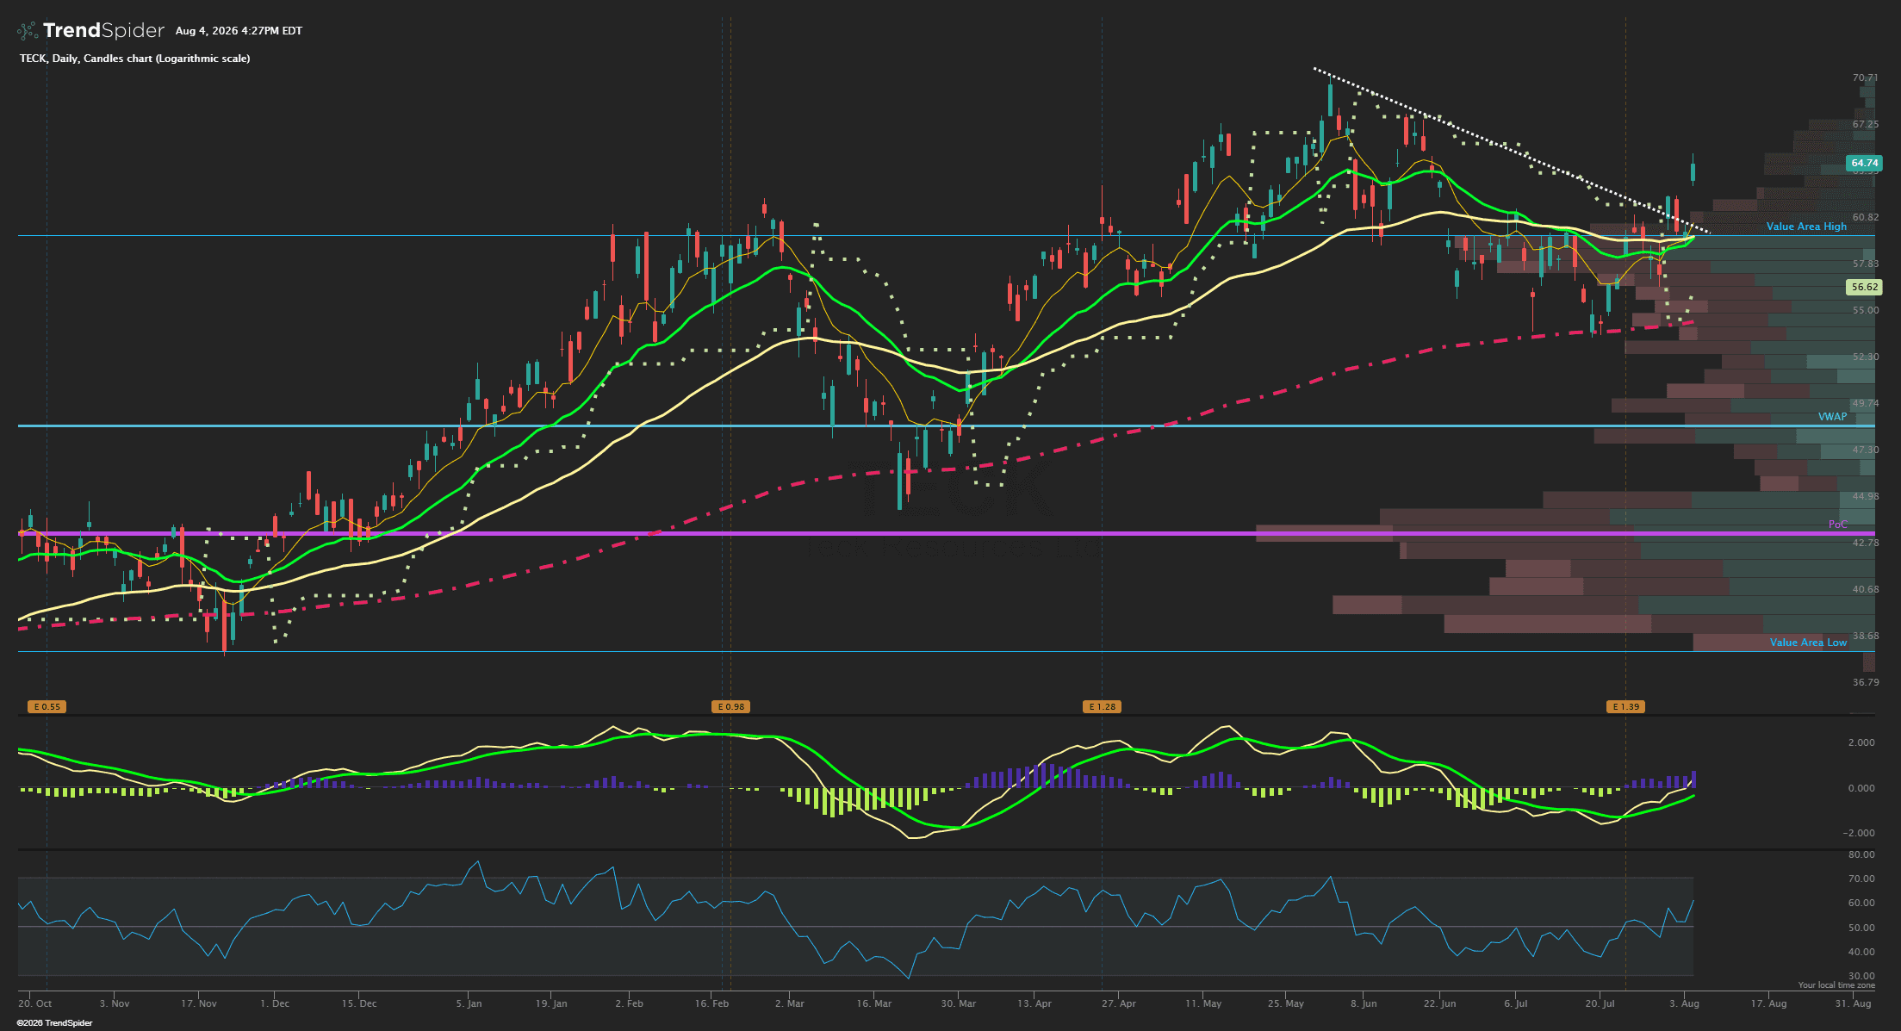1901x1031 pixels.
Task: Click the 3. Aug date label
Action: pyautogui.click(x=1684, y=1003)
